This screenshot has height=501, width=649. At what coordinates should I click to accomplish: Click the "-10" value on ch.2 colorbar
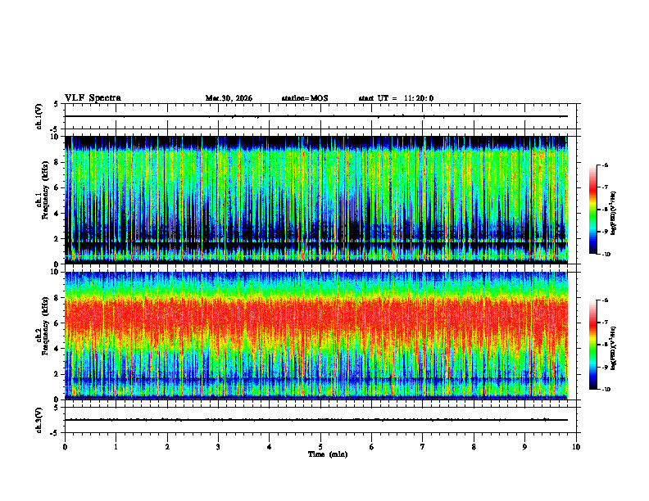pyautogui.click(x=606, y=390)
